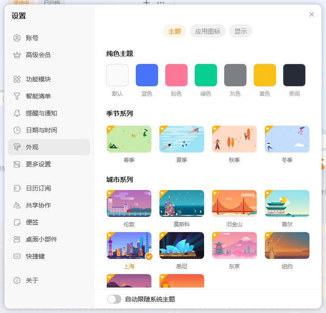326x313 pixels.
Task: Click the 桌面小部件 widget icon
Action: [17, 239]
